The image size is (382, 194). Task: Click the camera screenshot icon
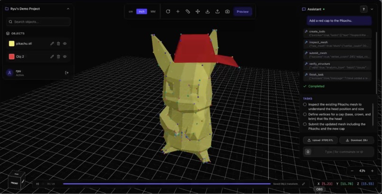tap(227, 11)
